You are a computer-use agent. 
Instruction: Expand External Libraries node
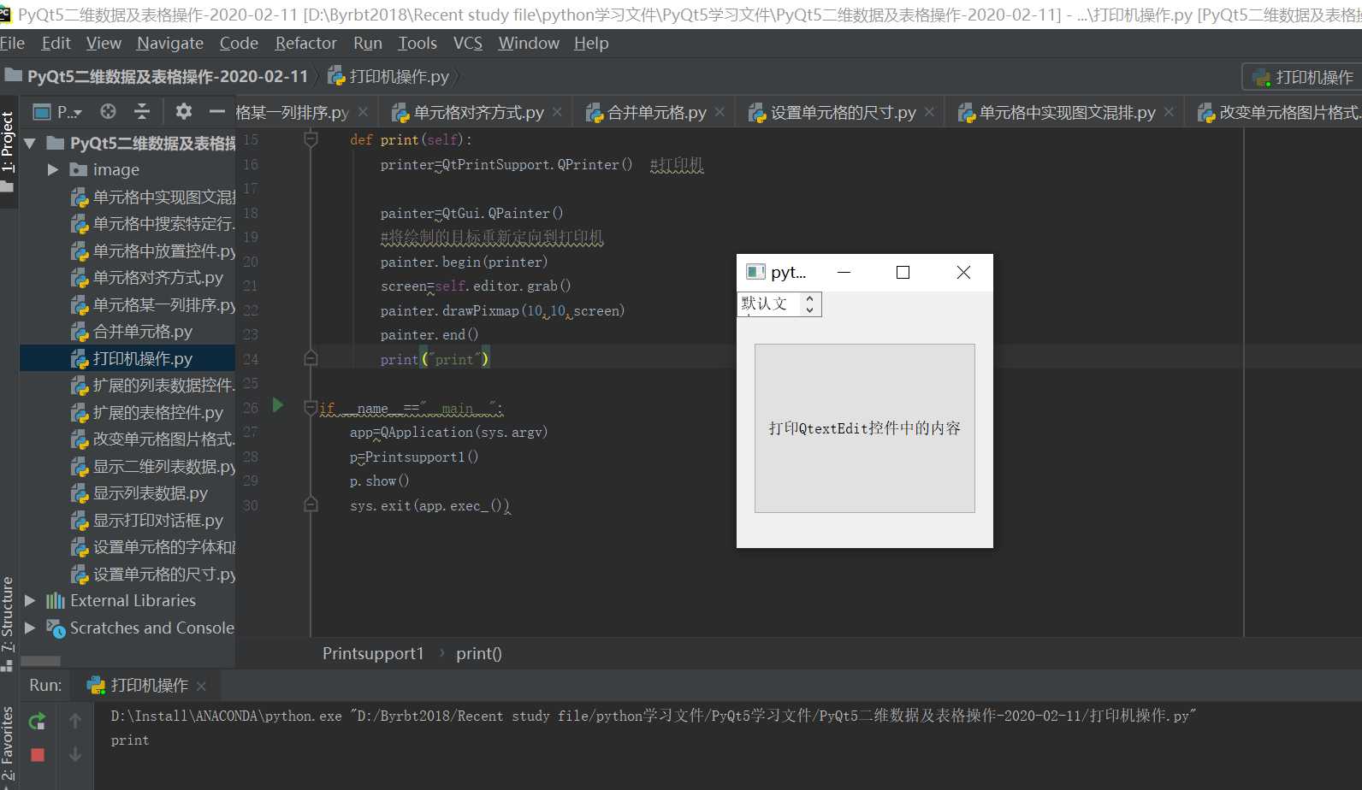(x=30, y=600)
